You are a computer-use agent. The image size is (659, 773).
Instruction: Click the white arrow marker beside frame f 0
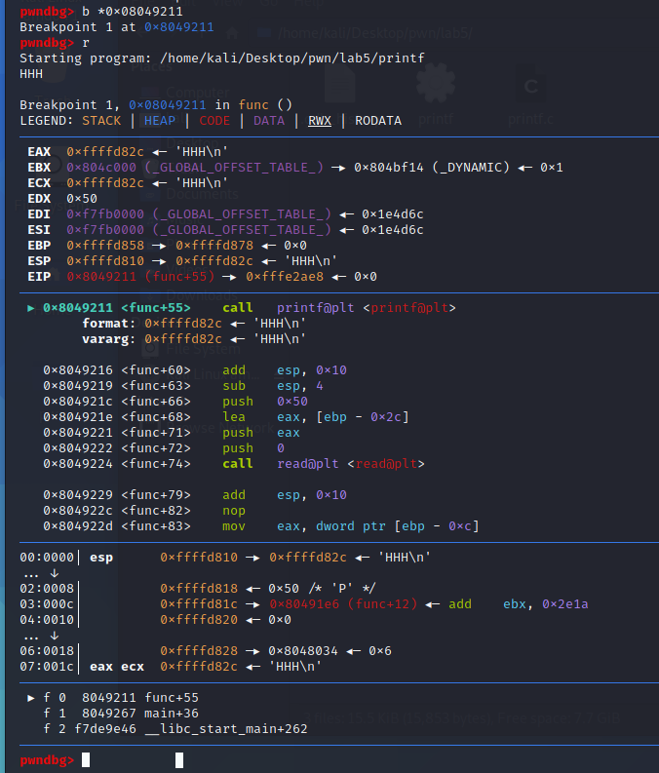[x=31, y=698]
